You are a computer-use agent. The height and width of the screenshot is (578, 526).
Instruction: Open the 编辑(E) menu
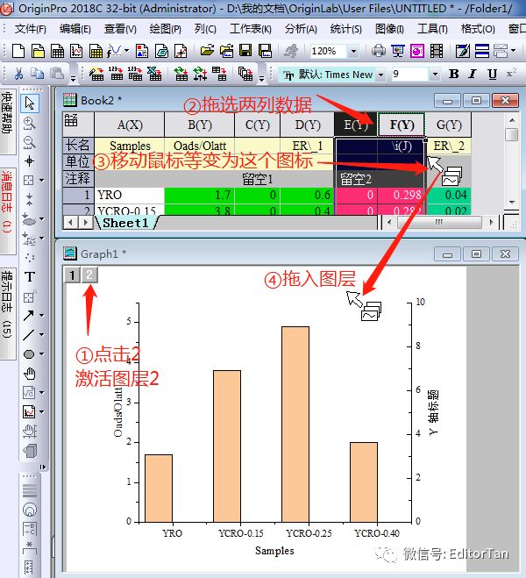click(75, 29)
